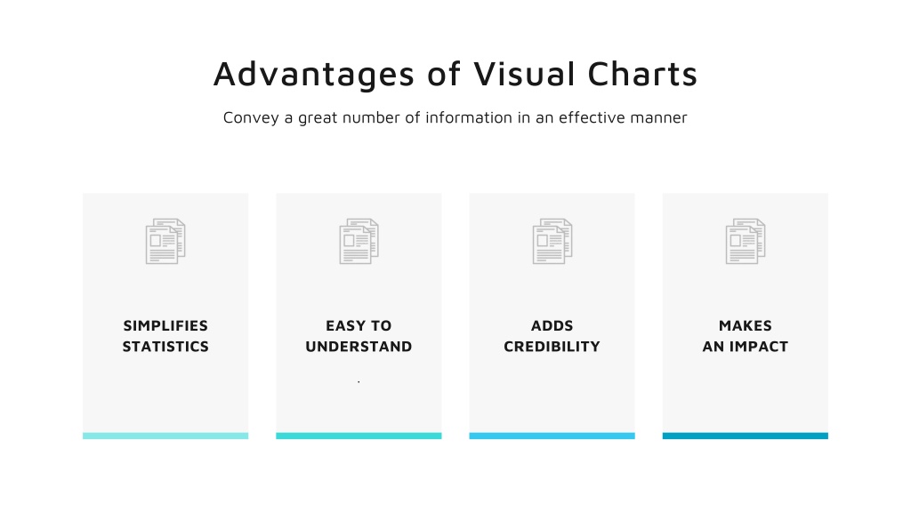Select the 'Advantages of Visual Charts' title
This screenshot has width=911, height=512.
[x=455, y=75]
